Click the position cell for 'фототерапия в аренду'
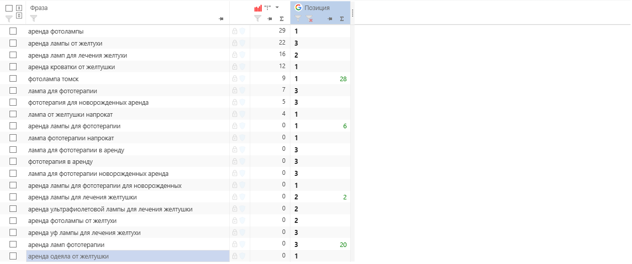632x264 pixels. tap(320, 161)
